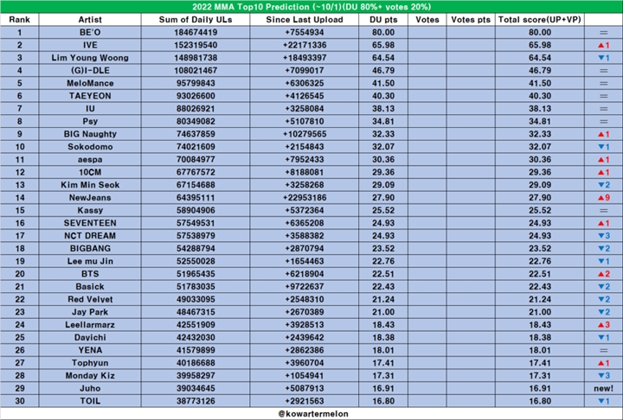
Task: Select the Rank column header
Action: click(x=19, y=20)
